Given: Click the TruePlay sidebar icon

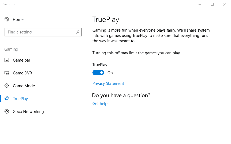Looking at the screenshot, I should pos(7,99).
